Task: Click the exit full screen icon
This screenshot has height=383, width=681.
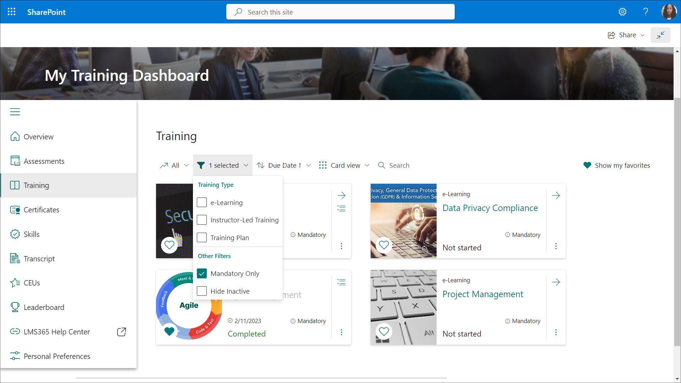Action: [660, 35]
